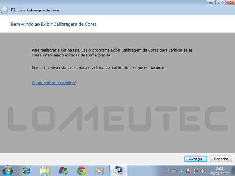Click the clock showing 10:21 09/03/2012
The width and height of the screenshot is (235, 176).
tap(219, 171)
